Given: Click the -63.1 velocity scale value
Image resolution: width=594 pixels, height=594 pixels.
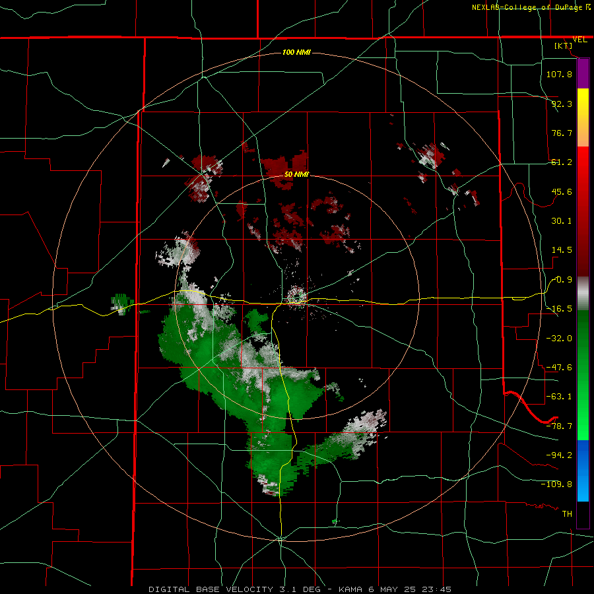Looking at the screenshot, I should pos(559,397).
